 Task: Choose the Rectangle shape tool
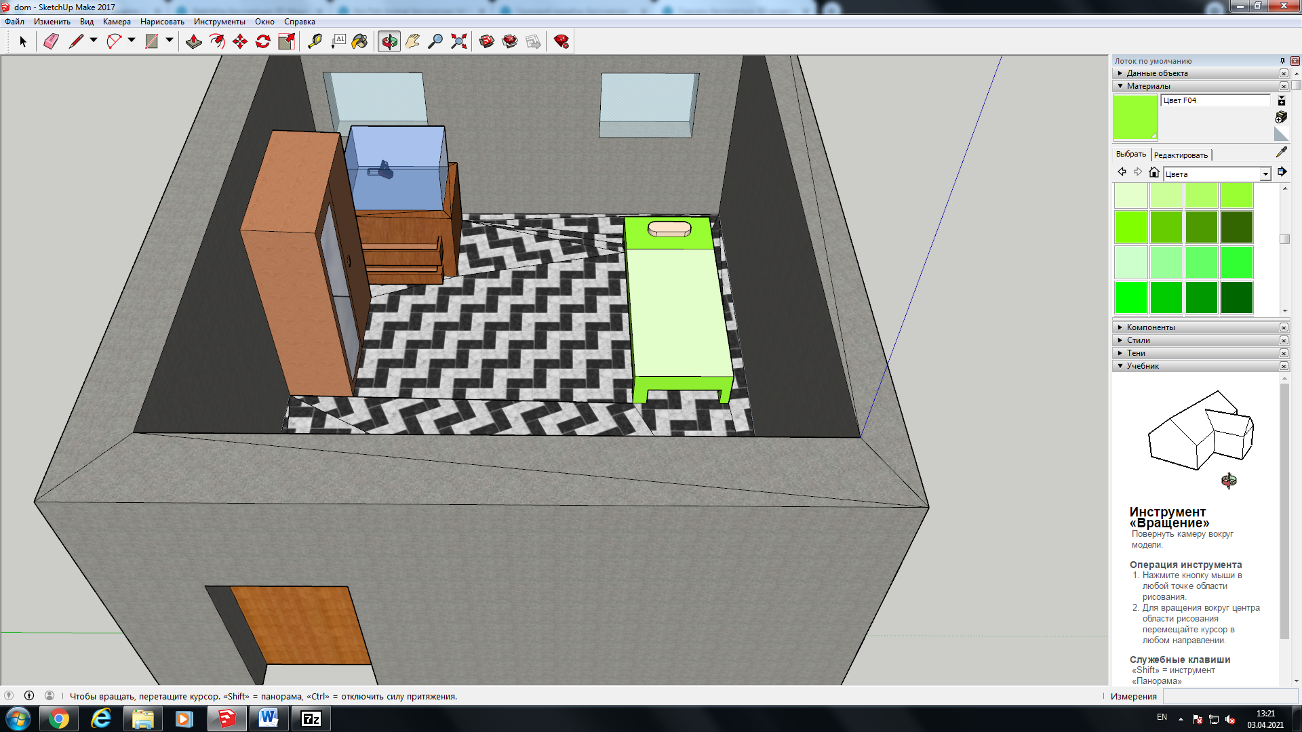tap(152, 41)
